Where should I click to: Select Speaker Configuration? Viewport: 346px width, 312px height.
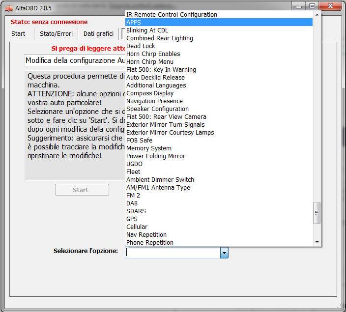click(x=219, y=109)
